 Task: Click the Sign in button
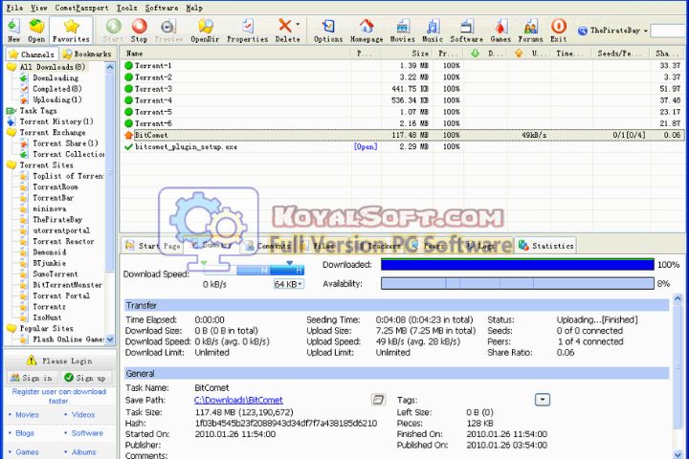(32, 378)
